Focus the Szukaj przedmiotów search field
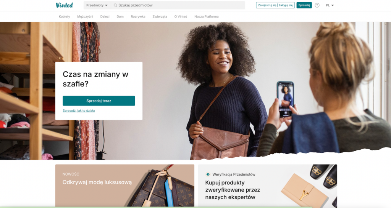This screenshot has width=391, height=208. (x=178, y=5)
